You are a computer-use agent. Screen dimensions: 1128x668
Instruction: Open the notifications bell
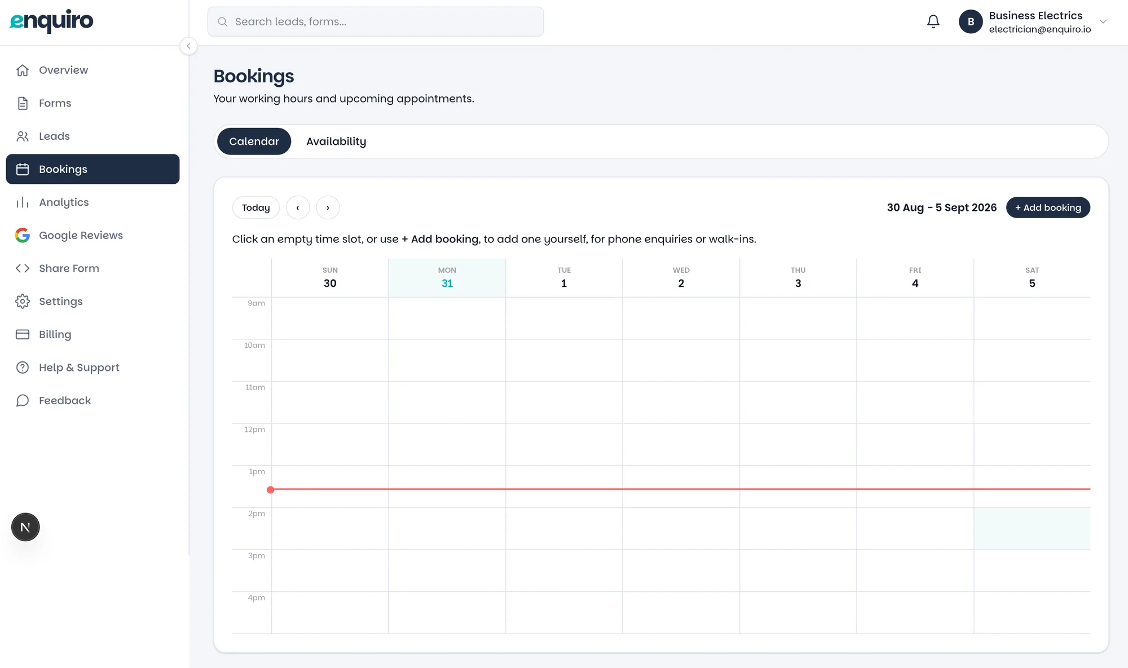(x=933, y=21)
